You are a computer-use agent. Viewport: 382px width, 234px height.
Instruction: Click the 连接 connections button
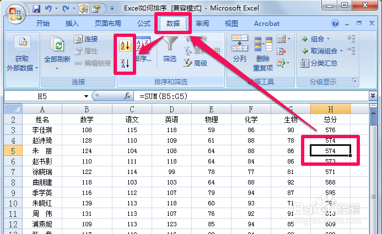click(86, 39)
